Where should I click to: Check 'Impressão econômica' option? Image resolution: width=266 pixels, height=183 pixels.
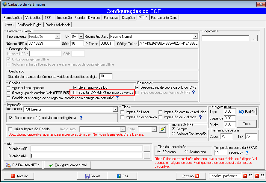pyautogui.click(x=122, y=117)
